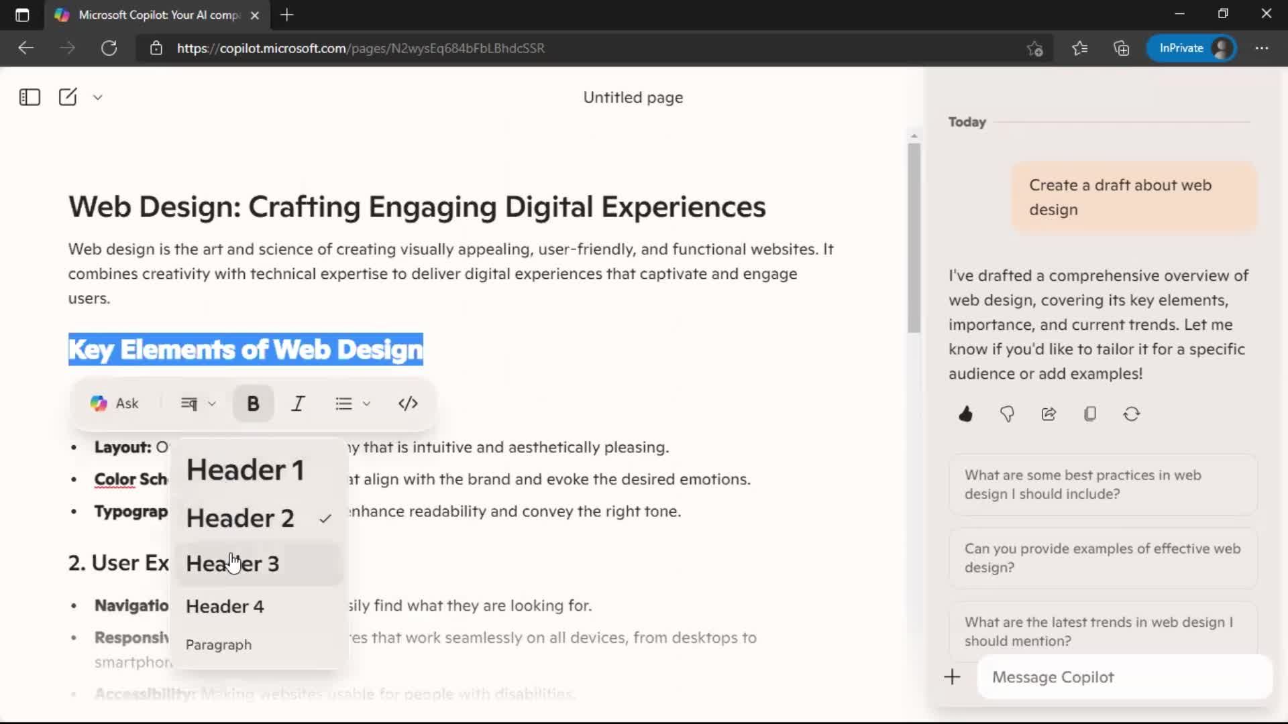Click the Layout bullet label

[123, 447]
